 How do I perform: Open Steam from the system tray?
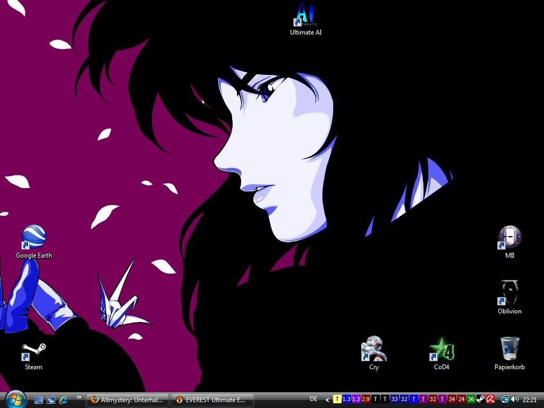coord(480,399)
